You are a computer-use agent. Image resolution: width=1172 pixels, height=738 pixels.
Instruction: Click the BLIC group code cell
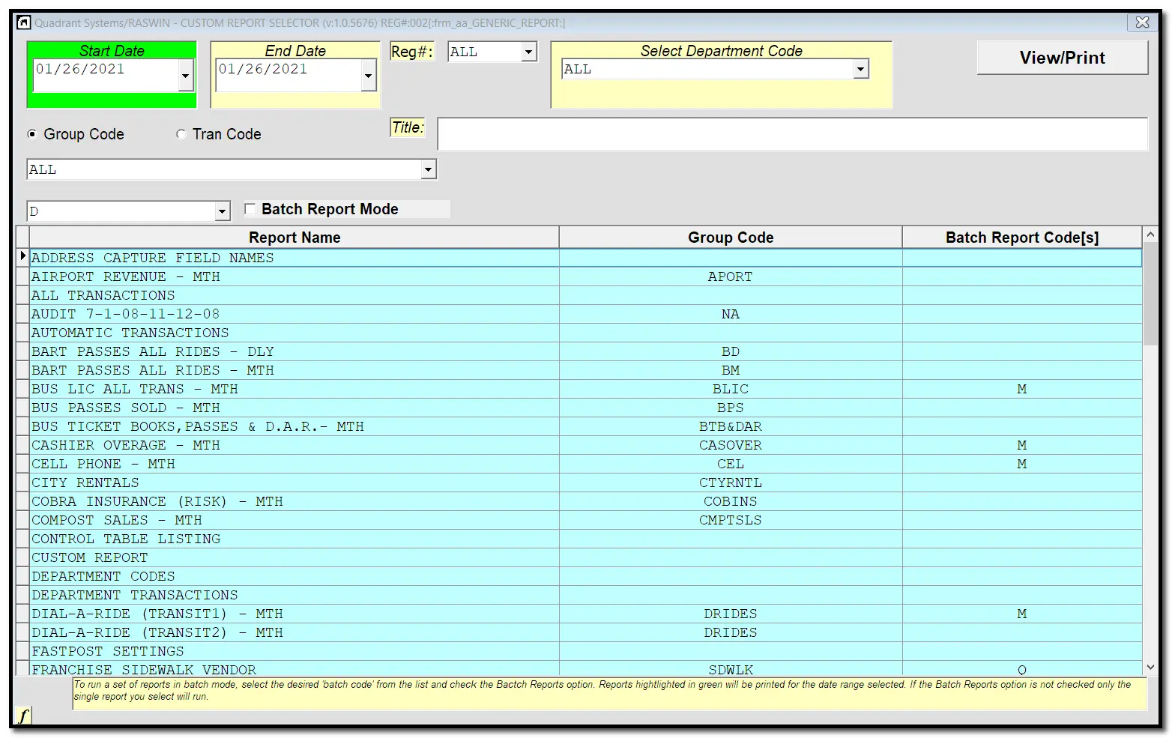[x=731, y=389]
